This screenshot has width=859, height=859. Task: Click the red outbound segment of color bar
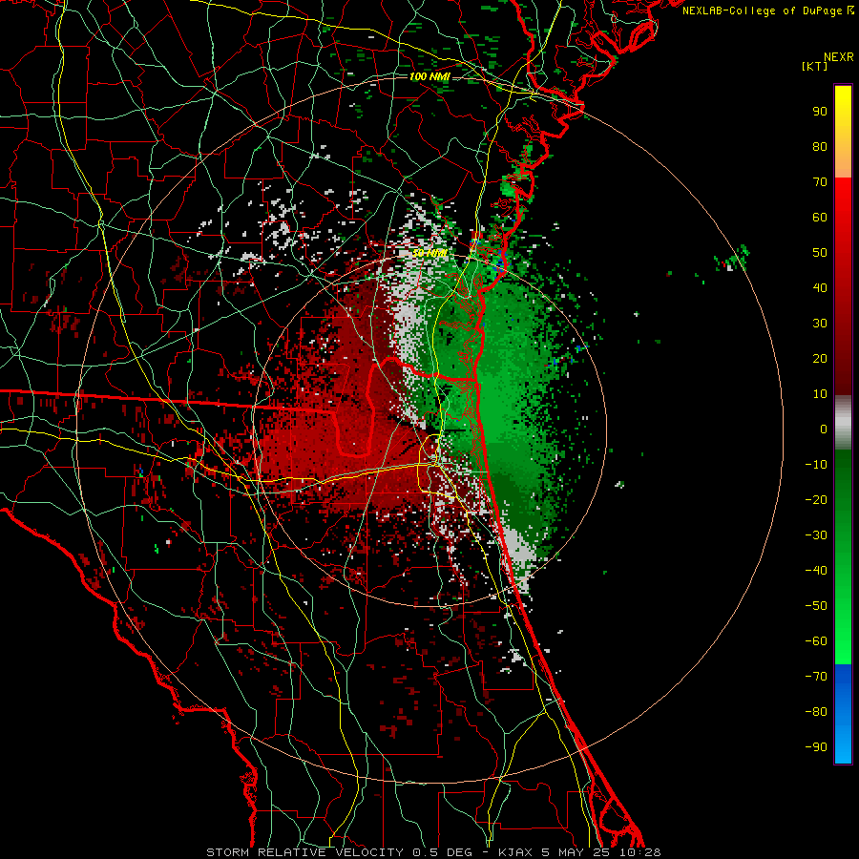pos(843,286)
